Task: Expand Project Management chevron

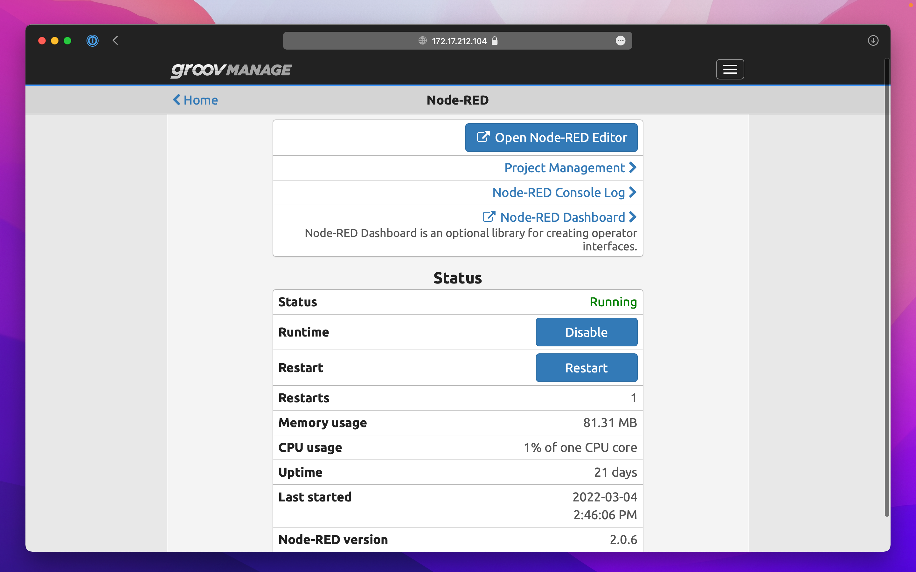Action: pyautogui.click(x=633, y=167)
